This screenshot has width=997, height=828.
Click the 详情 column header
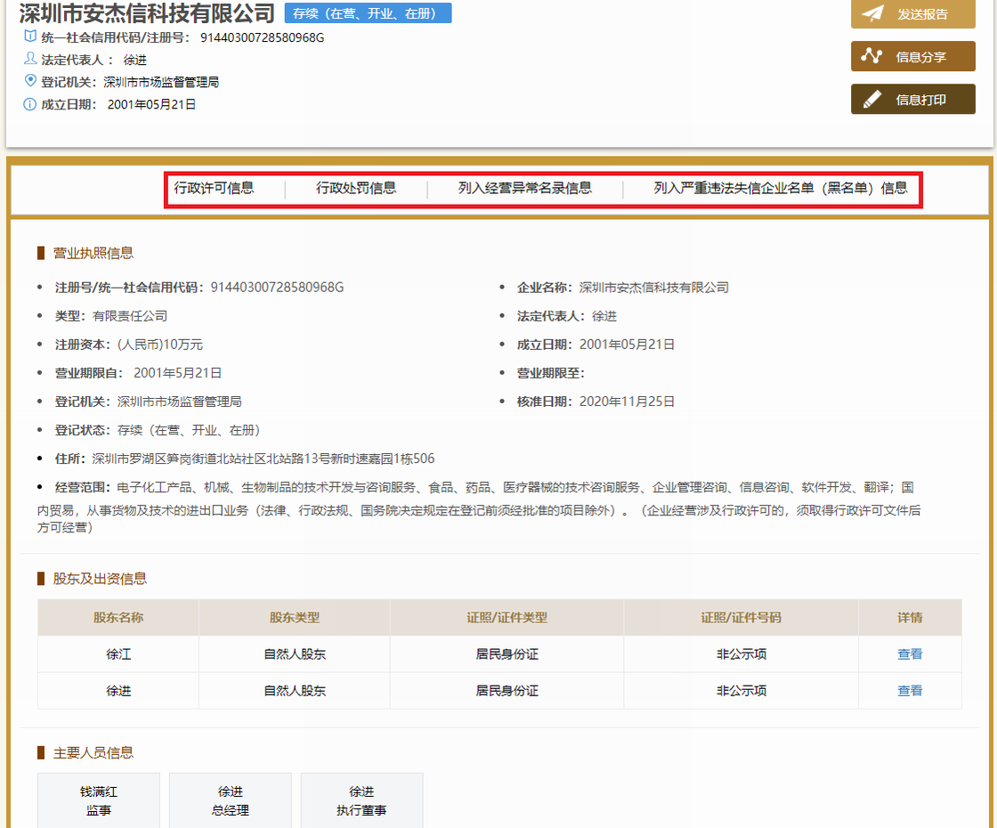click(910, 618)
